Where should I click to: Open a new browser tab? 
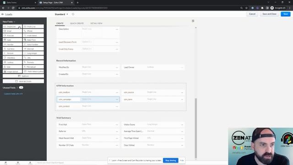77,3
